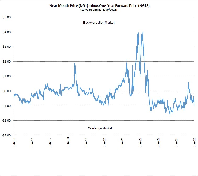Click the -$3.00 y-axis label
This screenshot has height=176, width=198.
click(x=6, y=135)
